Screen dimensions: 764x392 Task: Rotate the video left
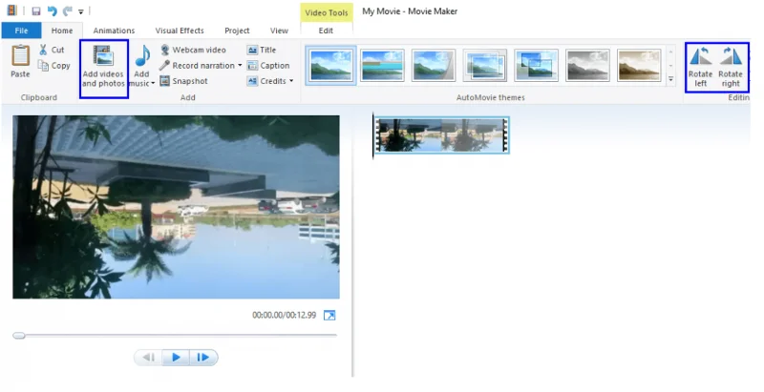[x=700, y=57]
